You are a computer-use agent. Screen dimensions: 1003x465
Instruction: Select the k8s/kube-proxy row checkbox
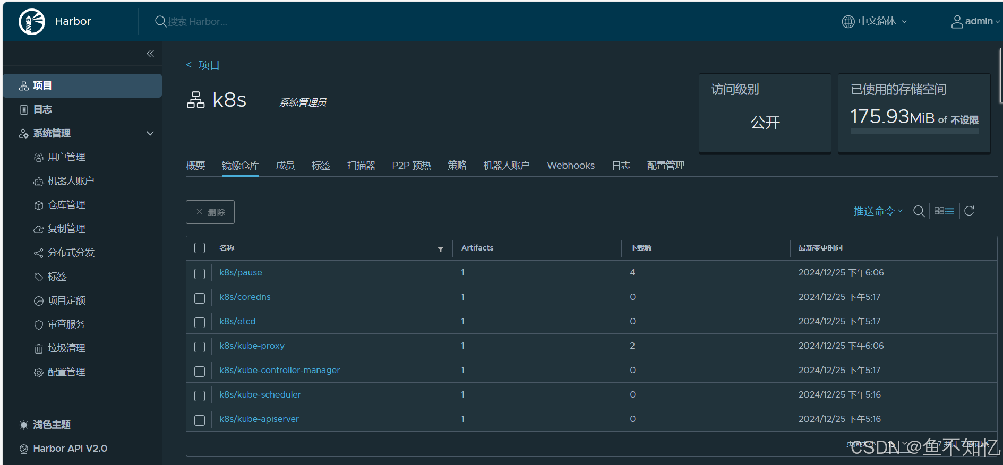(200, 347)
